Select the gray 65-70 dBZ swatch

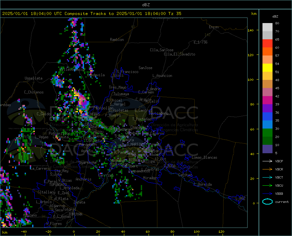tap(267, 35)
